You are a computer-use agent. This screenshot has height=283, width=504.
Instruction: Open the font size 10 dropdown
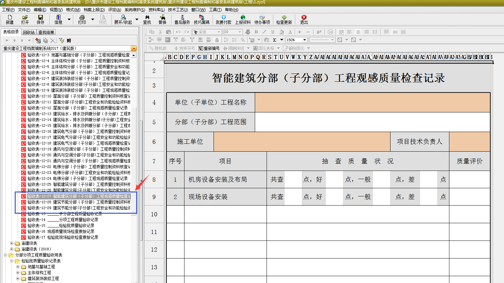click(240, 32)
